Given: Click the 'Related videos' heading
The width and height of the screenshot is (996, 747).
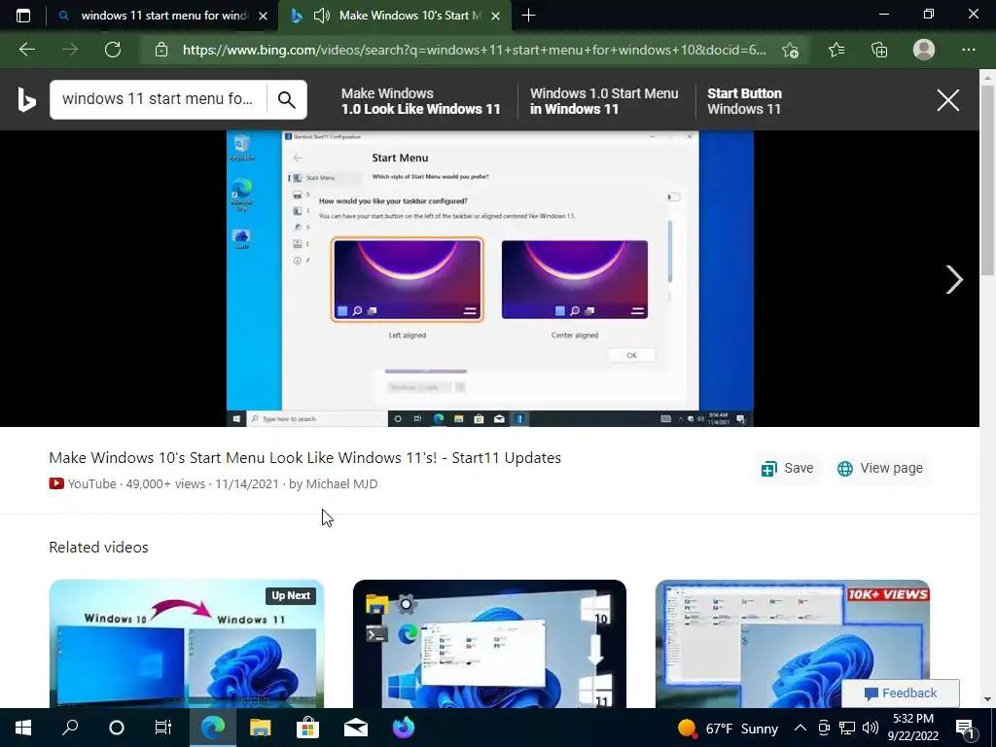Looking at the screenshot, I should point(98,548).
